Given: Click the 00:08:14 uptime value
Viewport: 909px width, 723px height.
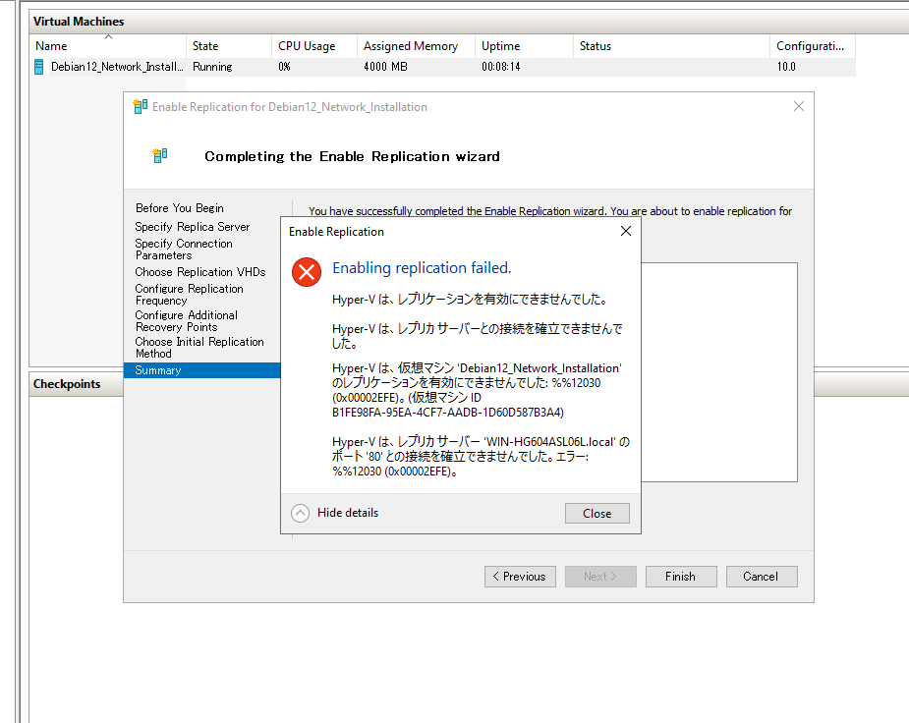Looking at the screenshot, I should pos(501,67).
